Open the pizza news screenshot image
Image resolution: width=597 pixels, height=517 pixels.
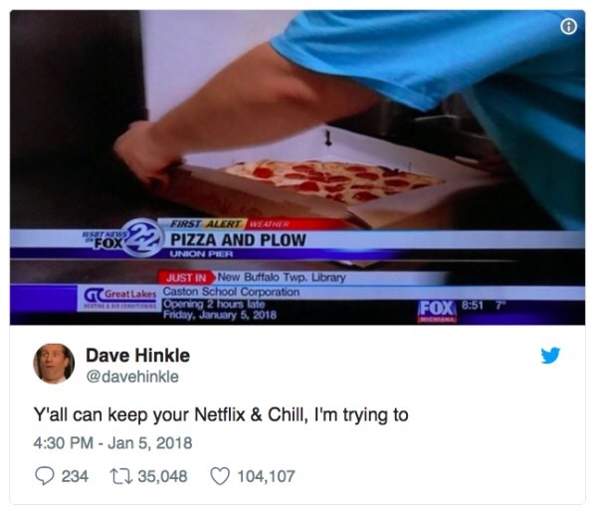pyautogui.click(x=298, y=167)
